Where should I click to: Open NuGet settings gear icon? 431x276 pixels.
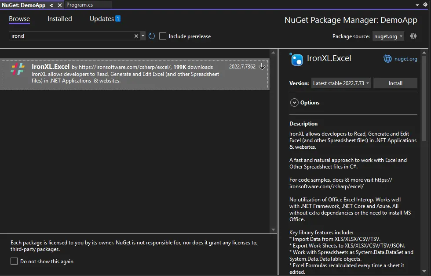pyautogui.click(x=413, y=36)
